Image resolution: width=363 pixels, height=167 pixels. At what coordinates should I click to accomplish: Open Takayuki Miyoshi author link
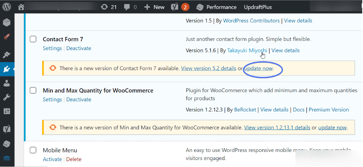247,51
